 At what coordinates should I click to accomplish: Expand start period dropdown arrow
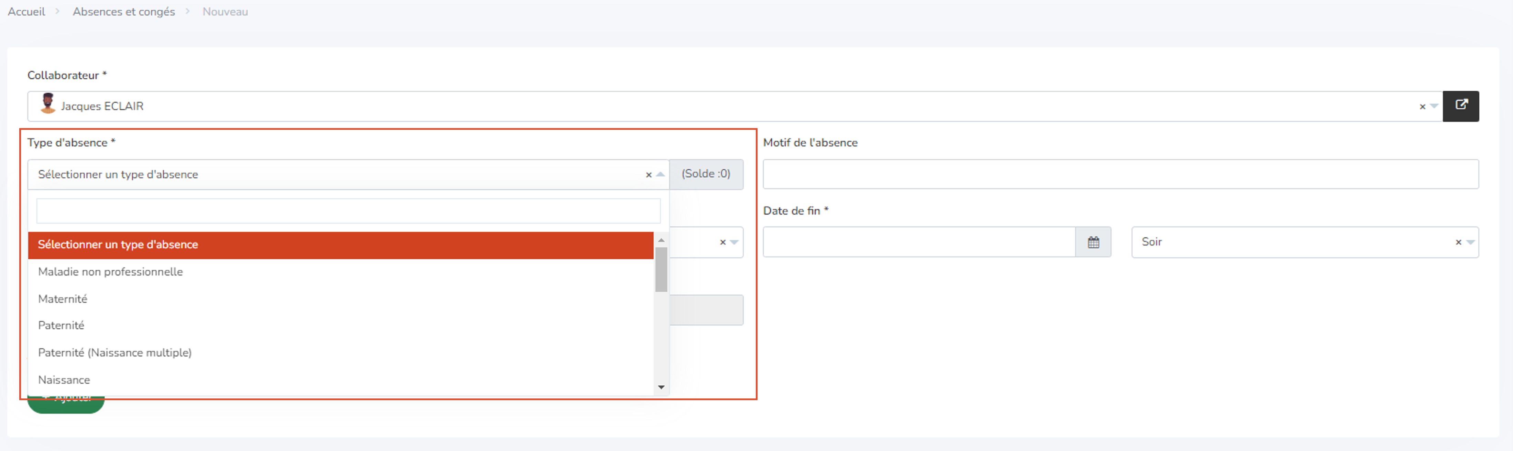coord(734,242)
